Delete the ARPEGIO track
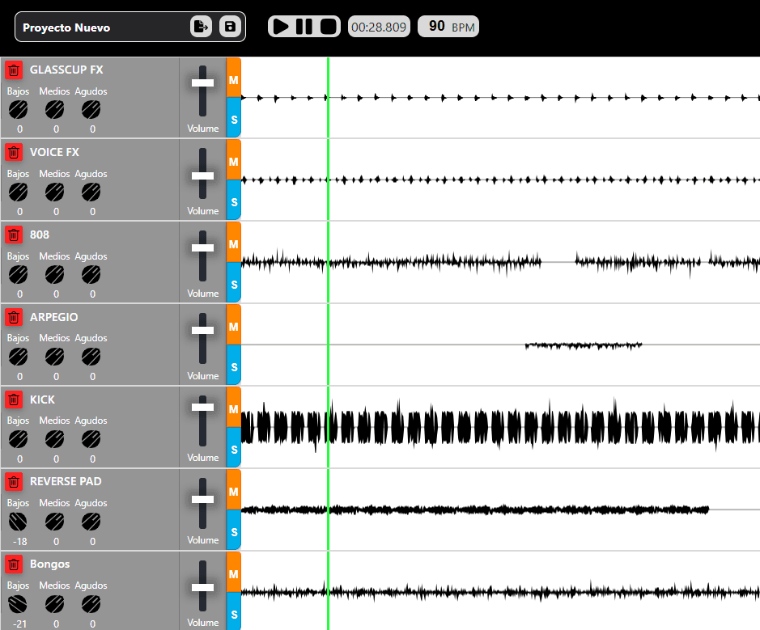 pyautogui.click(x=14, y=317)
